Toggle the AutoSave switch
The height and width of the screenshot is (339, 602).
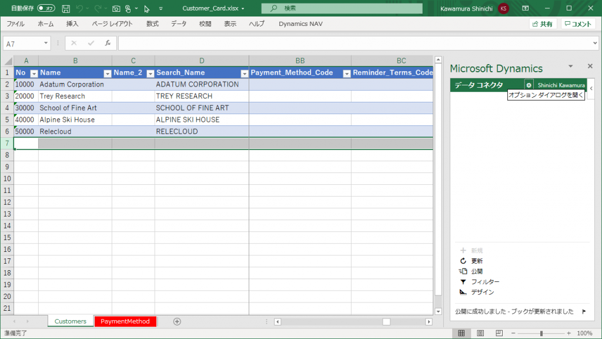(46, 8)
